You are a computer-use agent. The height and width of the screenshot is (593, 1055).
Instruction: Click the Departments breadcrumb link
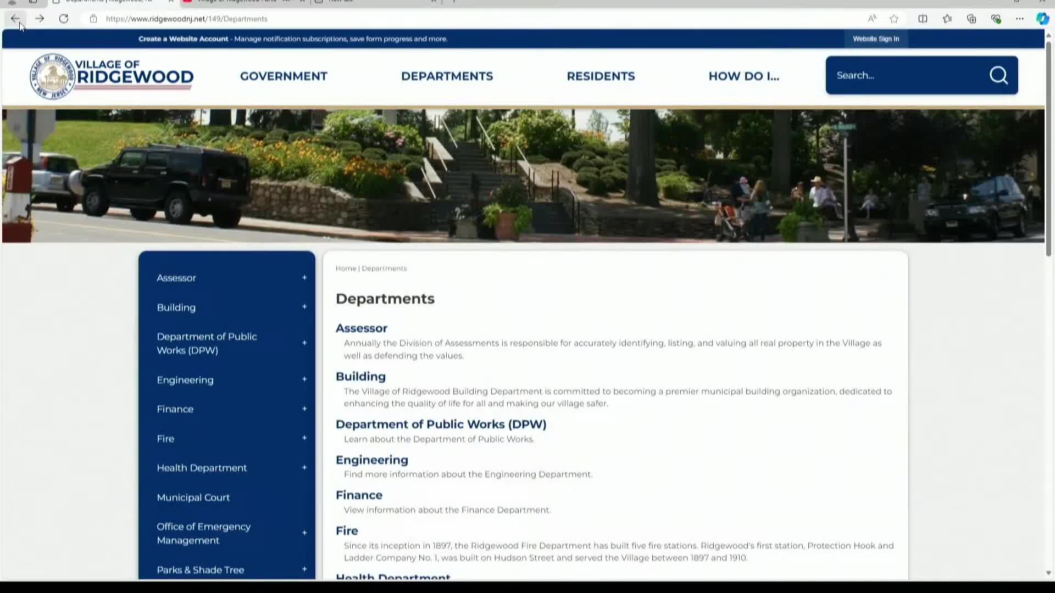click(x=384, y=268)
